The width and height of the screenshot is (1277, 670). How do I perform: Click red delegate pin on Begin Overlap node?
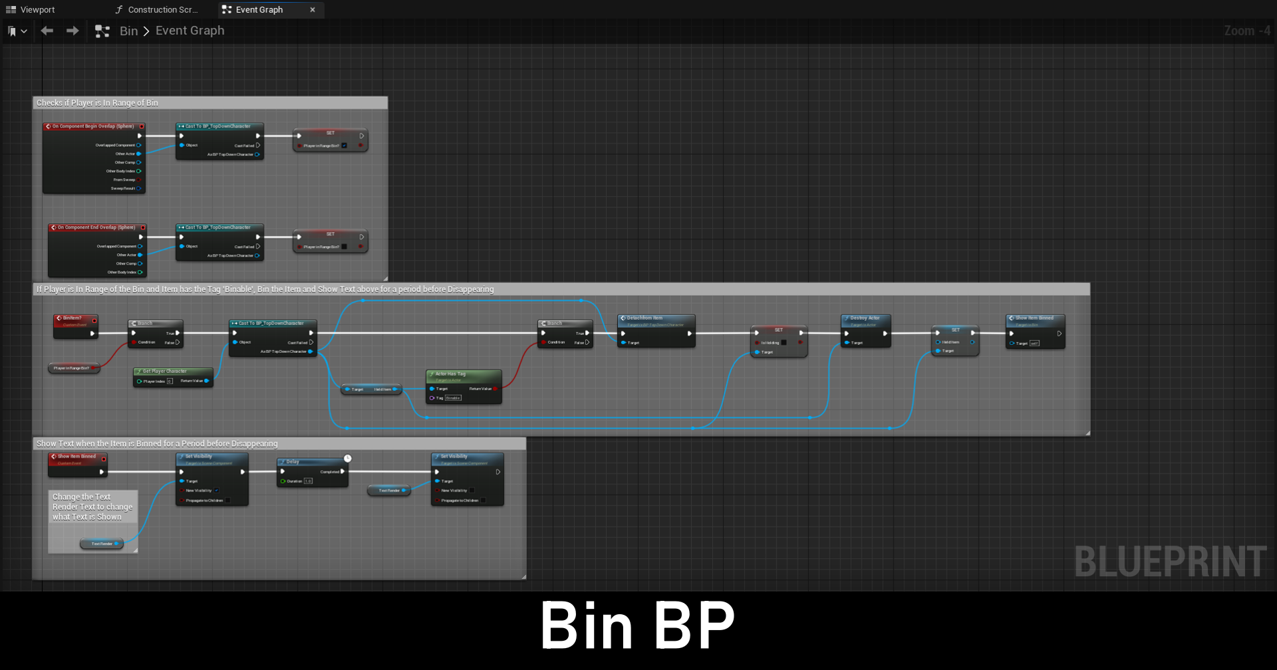pos(141,126)
